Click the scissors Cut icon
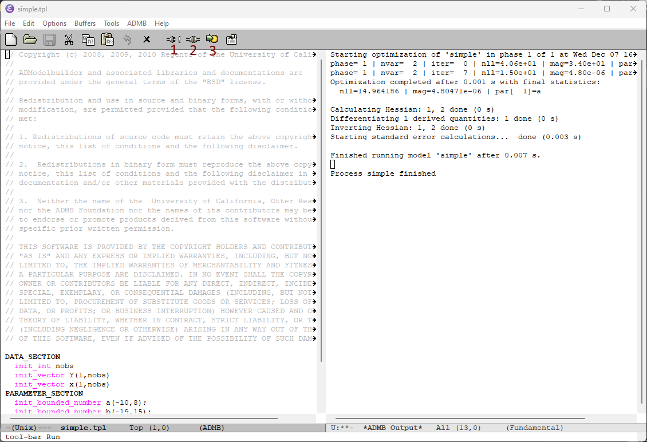The image size is (647, 442). click(x=69, y=40)
